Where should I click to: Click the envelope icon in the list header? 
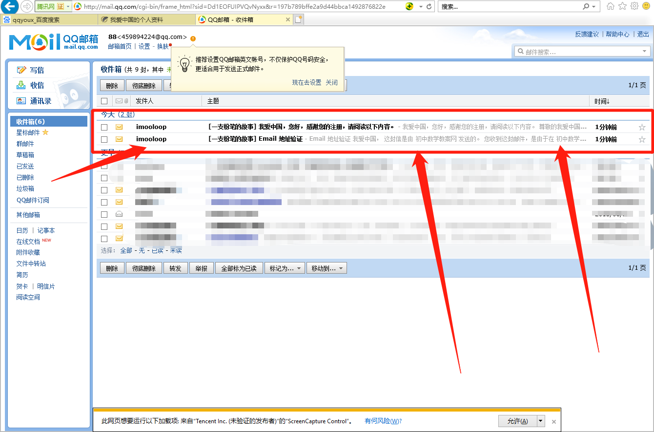[x=119, y=101]
